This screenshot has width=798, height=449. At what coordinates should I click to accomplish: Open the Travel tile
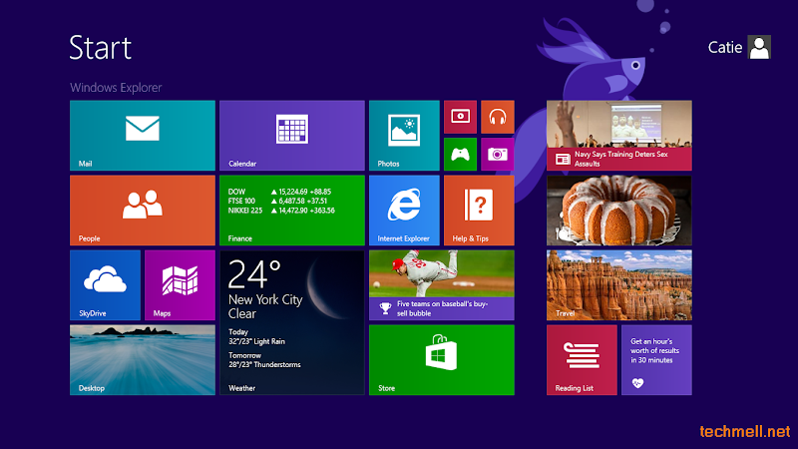[x=619, y=285]
